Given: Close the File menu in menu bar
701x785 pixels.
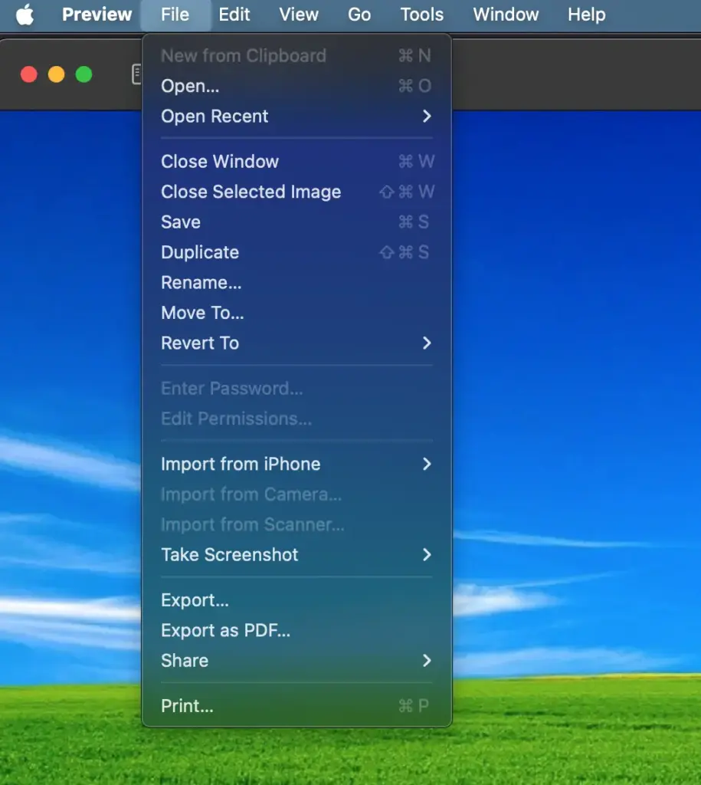Looking at the screenshot, I should pos(175,15).
